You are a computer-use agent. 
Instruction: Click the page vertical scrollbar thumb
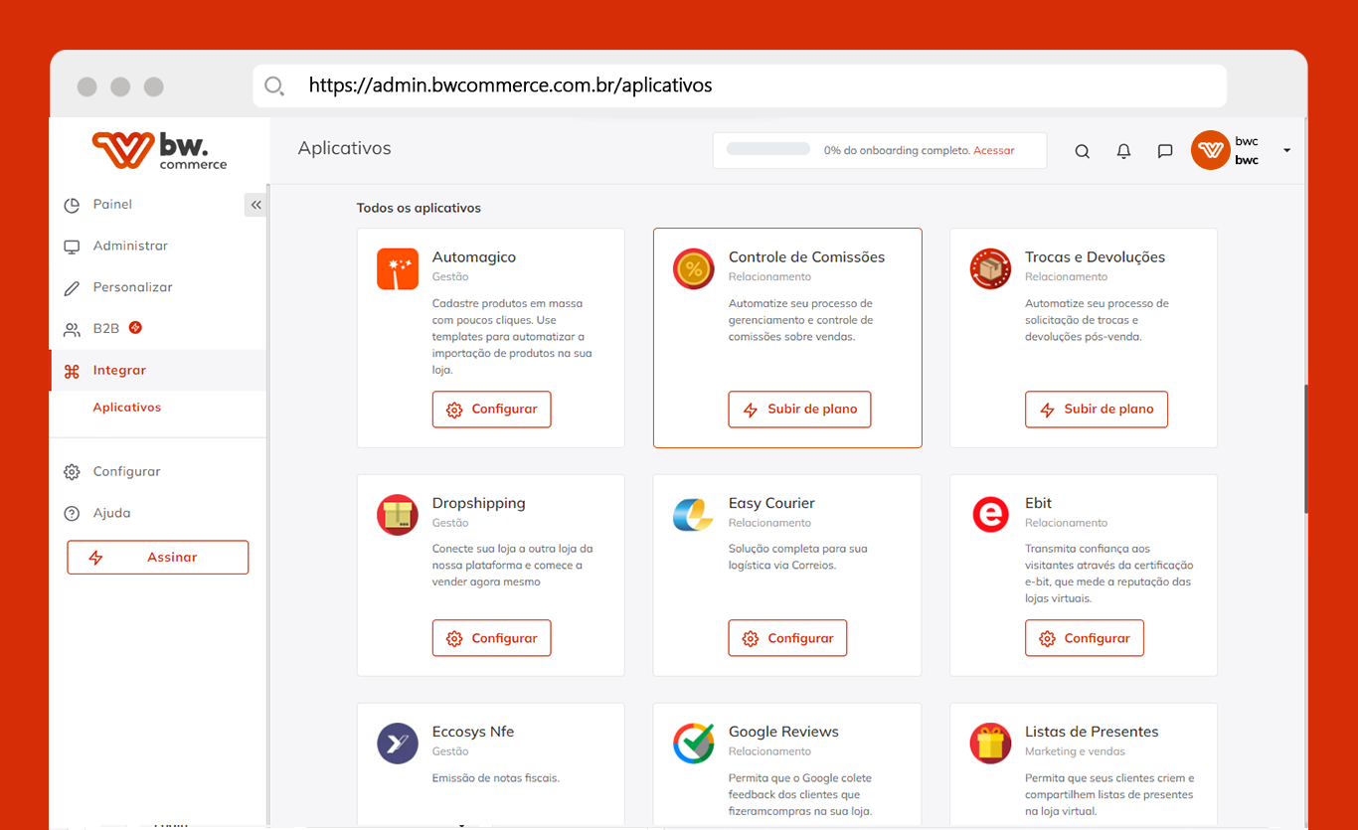(x=1305, y=447)
